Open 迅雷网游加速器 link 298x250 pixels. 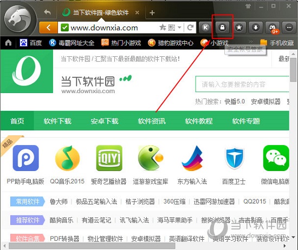pyautogui.click(x=214, y=201)
